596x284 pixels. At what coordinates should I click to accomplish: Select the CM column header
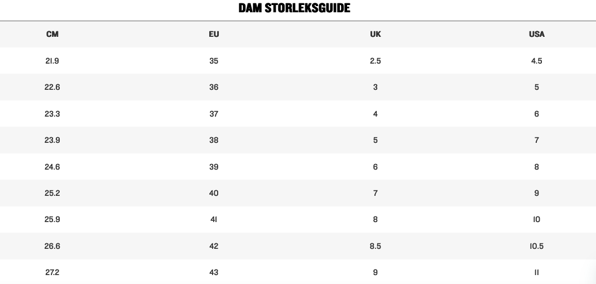[52, 34]
